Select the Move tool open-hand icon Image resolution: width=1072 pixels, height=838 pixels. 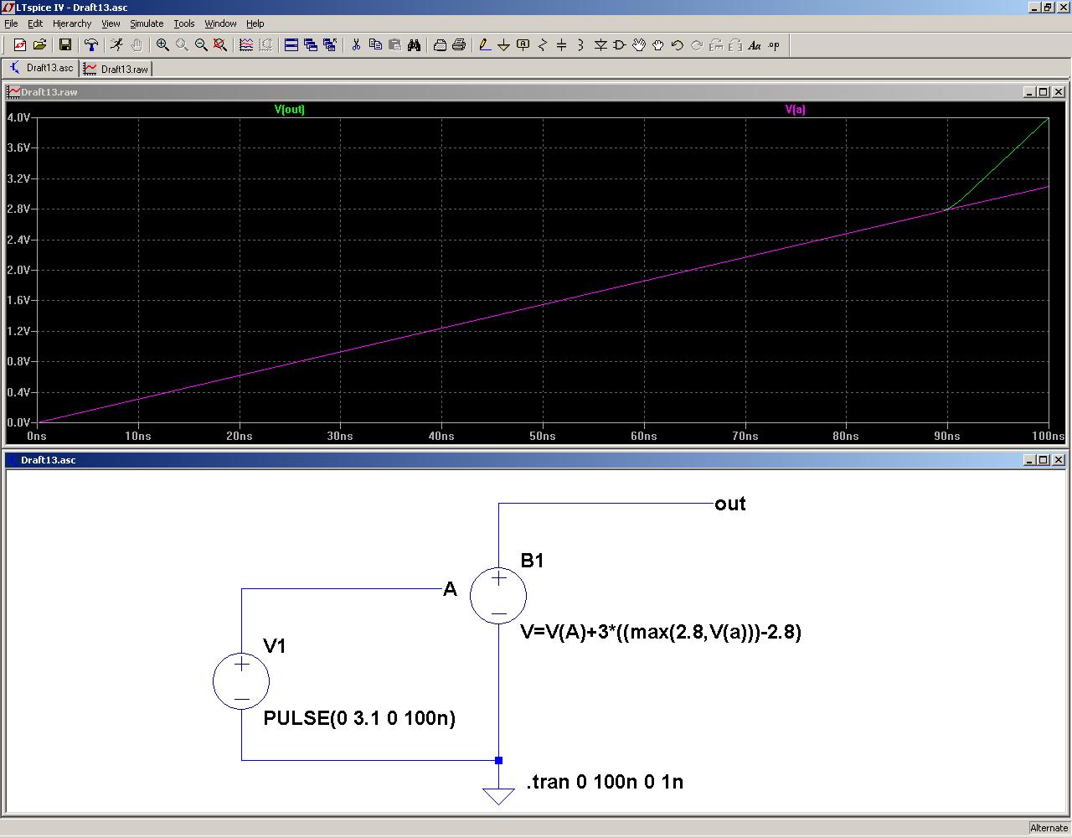639,45
